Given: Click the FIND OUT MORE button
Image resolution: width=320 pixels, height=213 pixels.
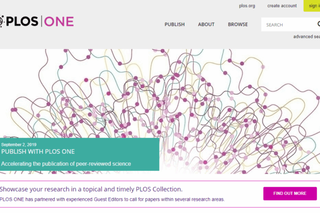Looking at the screenshot, I should 290,193.
